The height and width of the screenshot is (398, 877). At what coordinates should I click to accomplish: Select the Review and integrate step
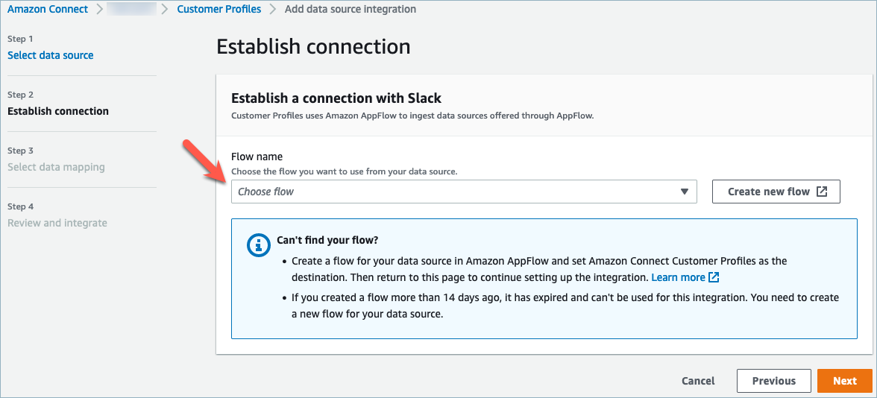coord(57,223)
